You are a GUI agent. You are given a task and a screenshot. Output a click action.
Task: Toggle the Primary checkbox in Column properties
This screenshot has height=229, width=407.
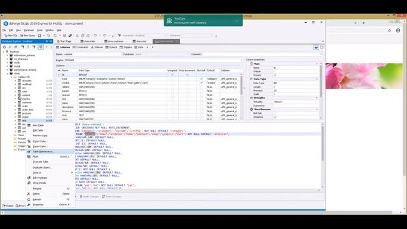(x=275, y=75)
